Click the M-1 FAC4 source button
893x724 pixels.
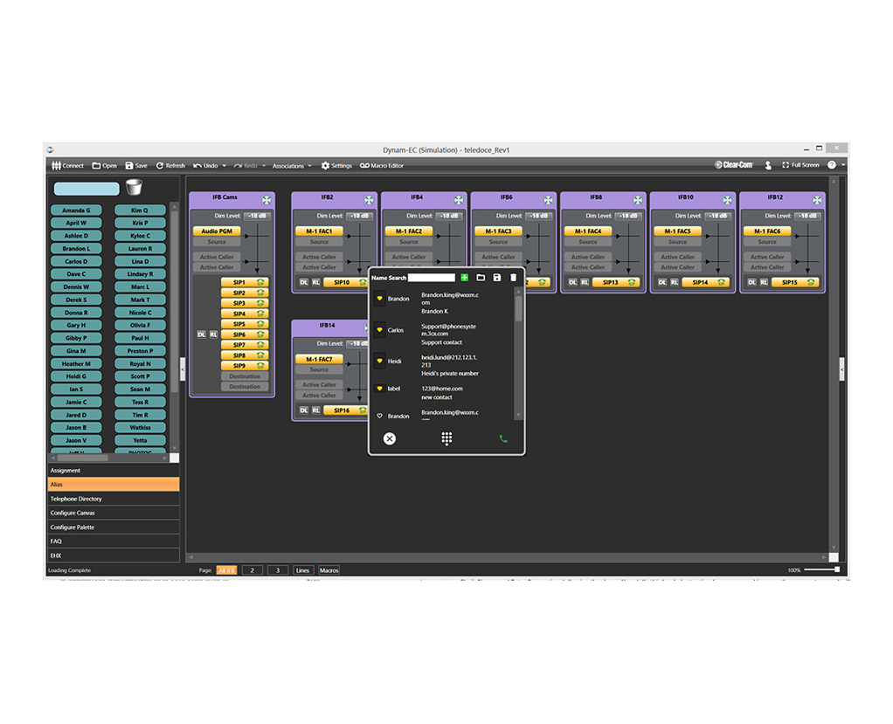588,231
